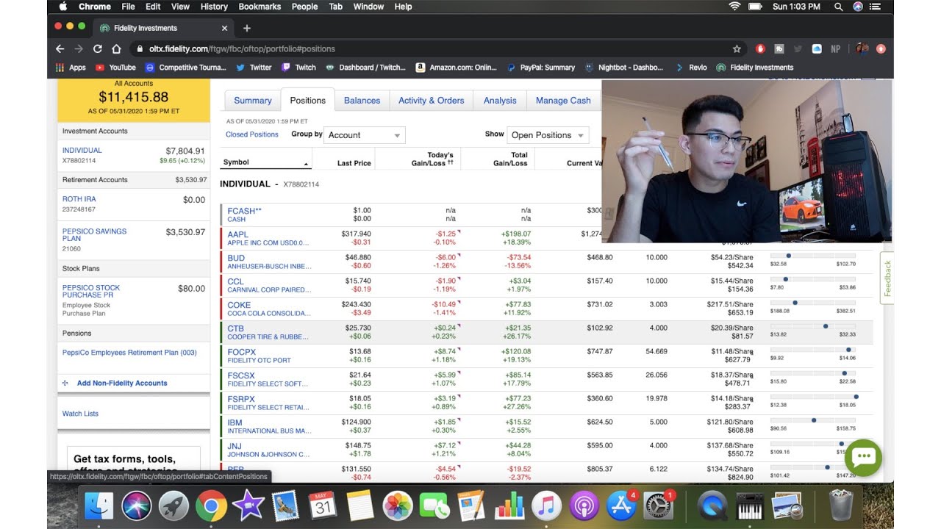This screenshot has height=529, width=941.
Task: Open the JNJ symbol link
Action: click(x=235, y=446)
